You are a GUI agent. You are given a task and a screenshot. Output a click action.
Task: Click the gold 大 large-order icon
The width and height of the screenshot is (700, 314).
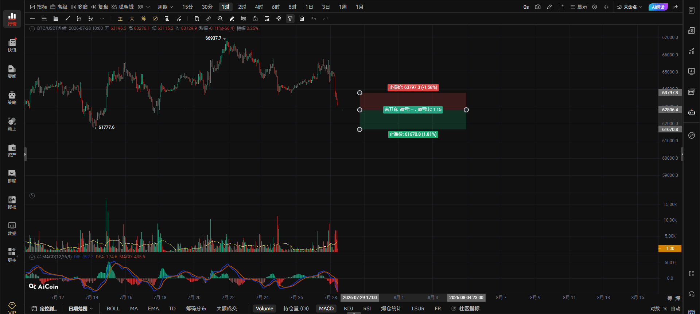pyautogui.click(x=132, y=19)
